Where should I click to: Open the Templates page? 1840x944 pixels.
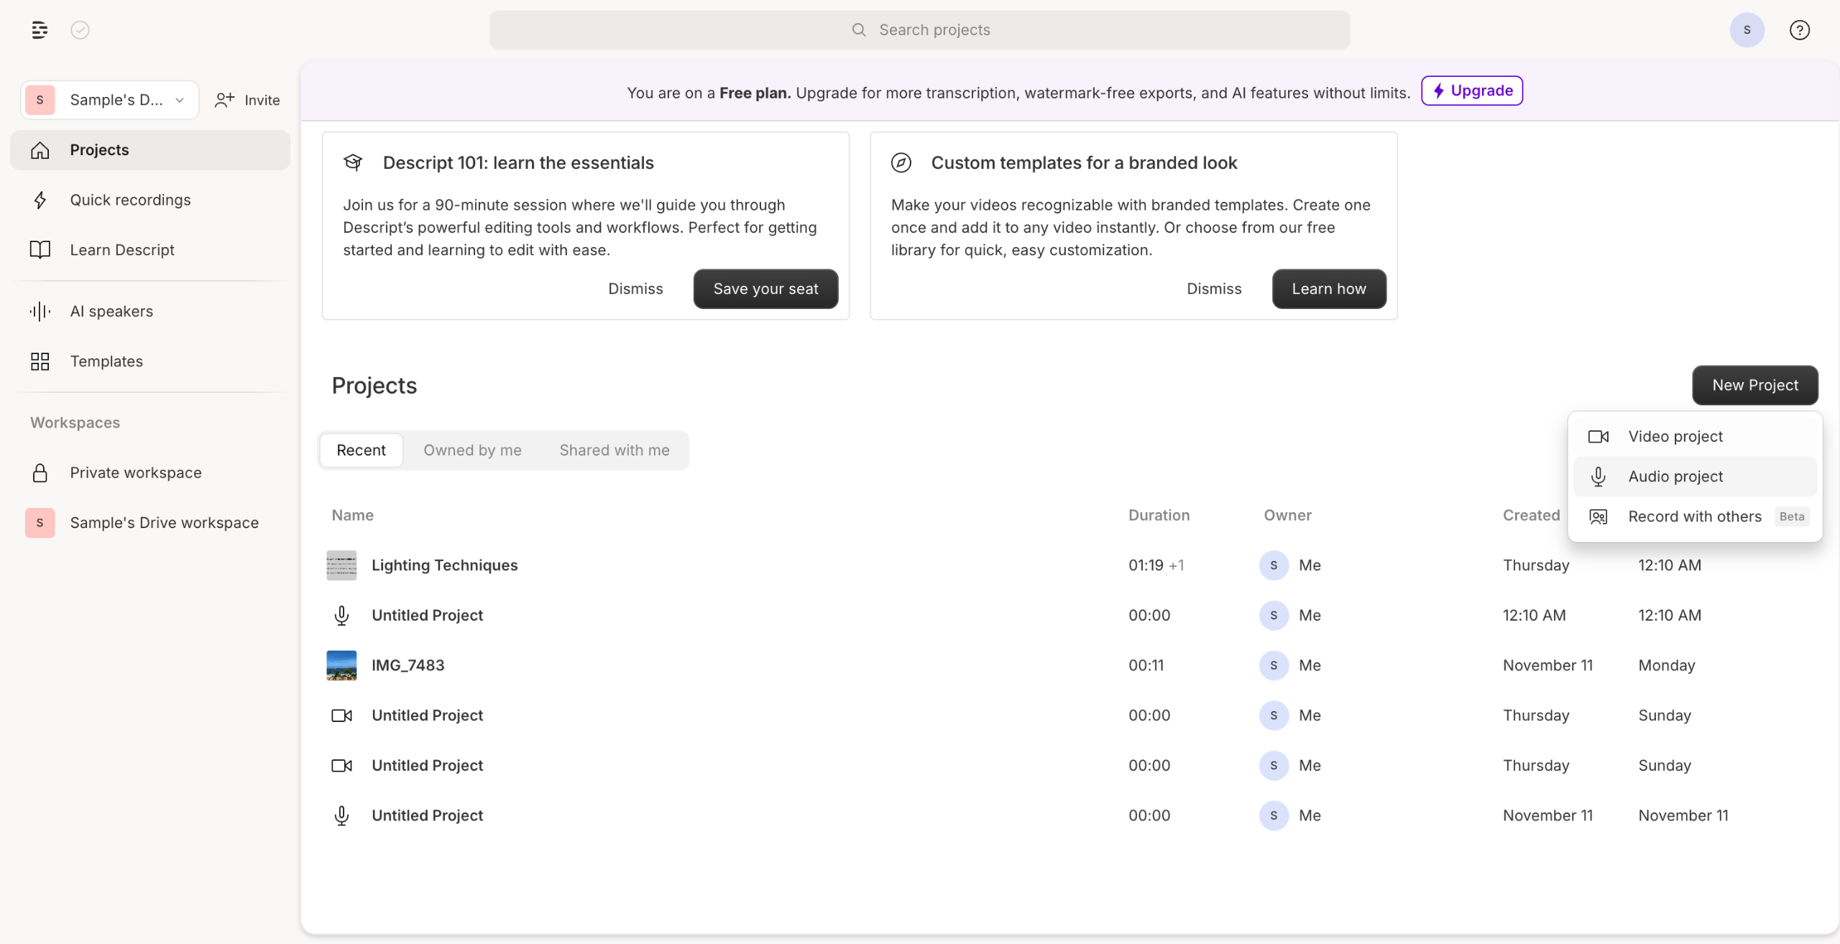106,361
